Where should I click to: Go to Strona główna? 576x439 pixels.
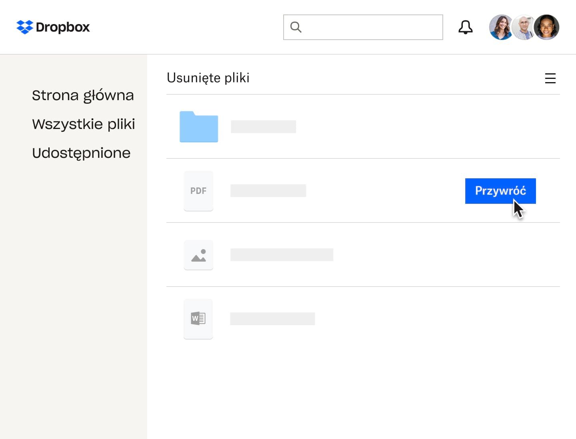tap(83, 95)
